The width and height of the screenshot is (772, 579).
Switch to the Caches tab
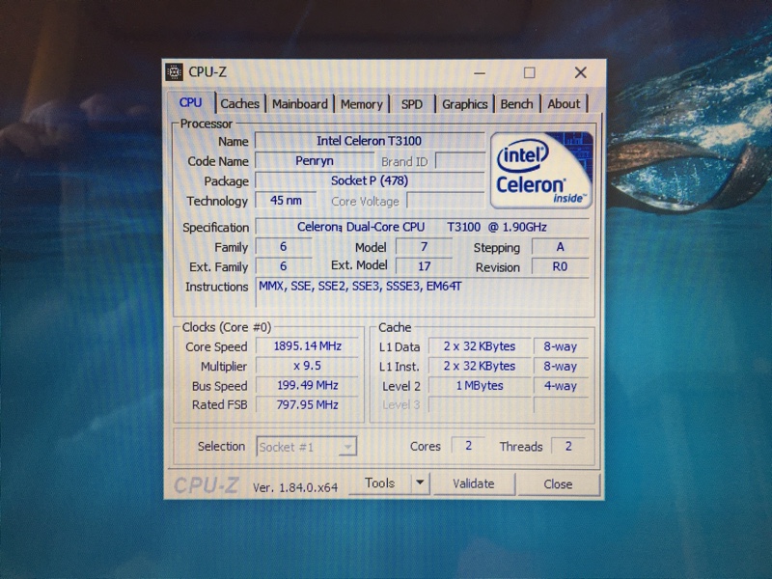pos(239,104)
